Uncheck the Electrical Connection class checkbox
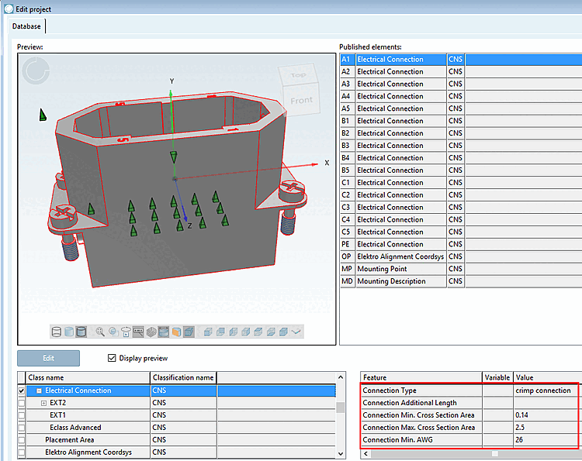The image size is (582, 461). pos(21,391)
